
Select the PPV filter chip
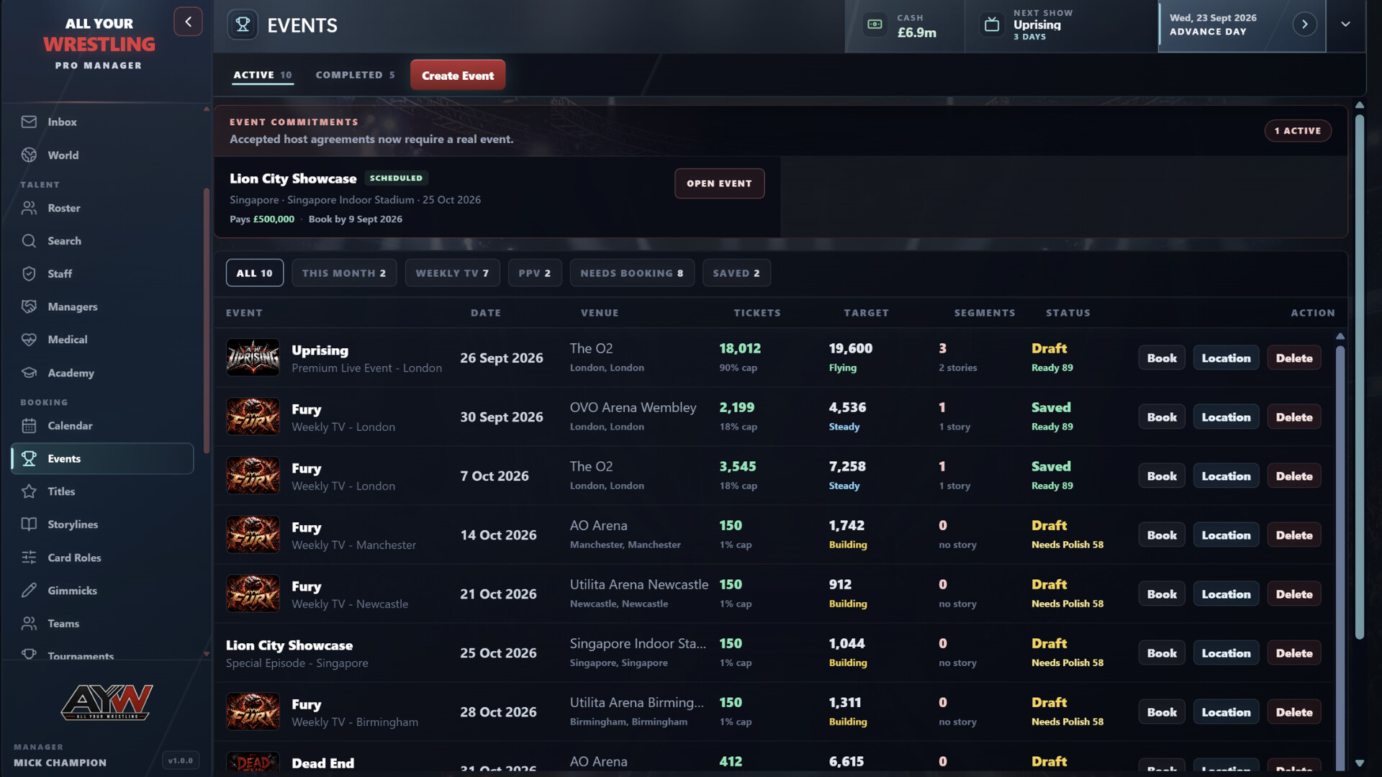coord(535,273)
